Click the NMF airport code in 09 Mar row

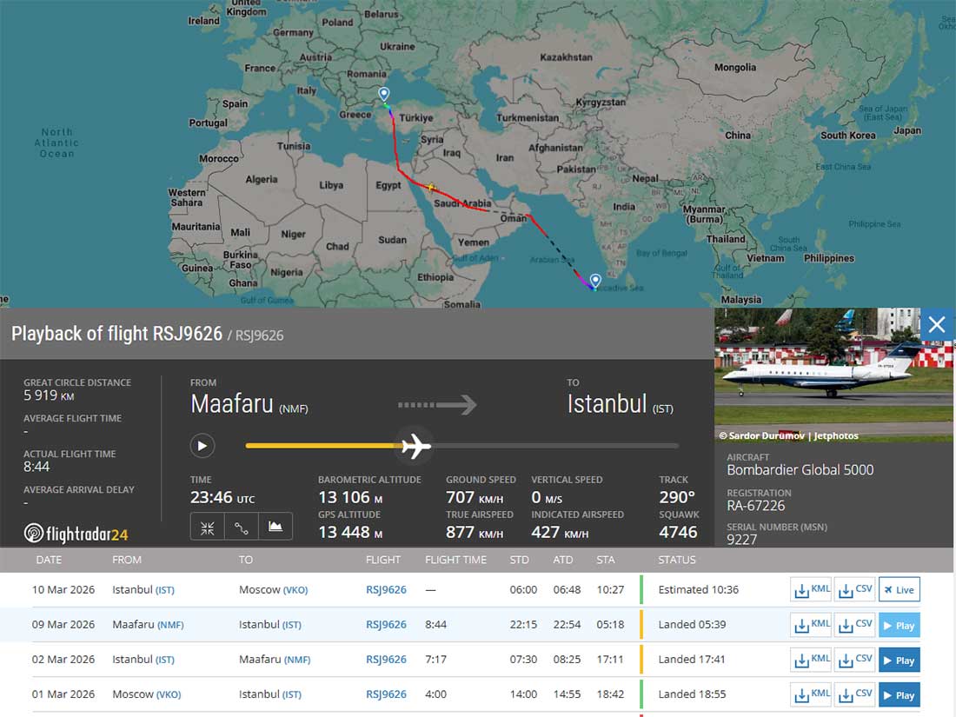tap(170, 625)
